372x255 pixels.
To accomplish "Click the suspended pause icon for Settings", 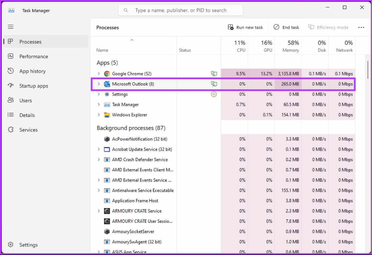I will 214,94.
